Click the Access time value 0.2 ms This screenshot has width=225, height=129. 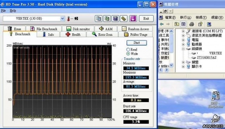(136, 100)
